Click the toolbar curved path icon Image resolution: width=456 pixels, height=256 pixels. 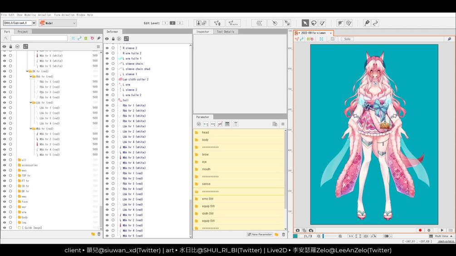pos(375,23)
